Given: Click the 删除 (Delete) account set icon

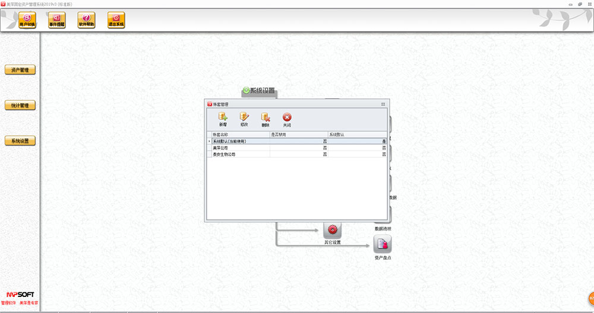Looking at the screenshot, I should [x=266, y=118].
